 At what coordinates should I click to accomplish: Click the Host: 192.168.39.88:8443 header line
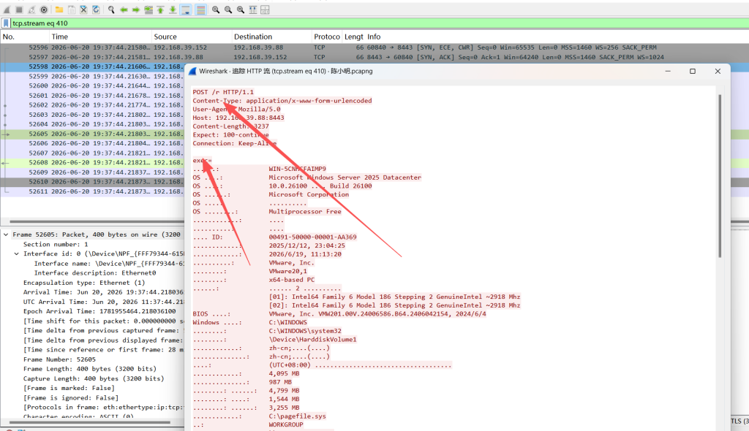pos(238,118)
